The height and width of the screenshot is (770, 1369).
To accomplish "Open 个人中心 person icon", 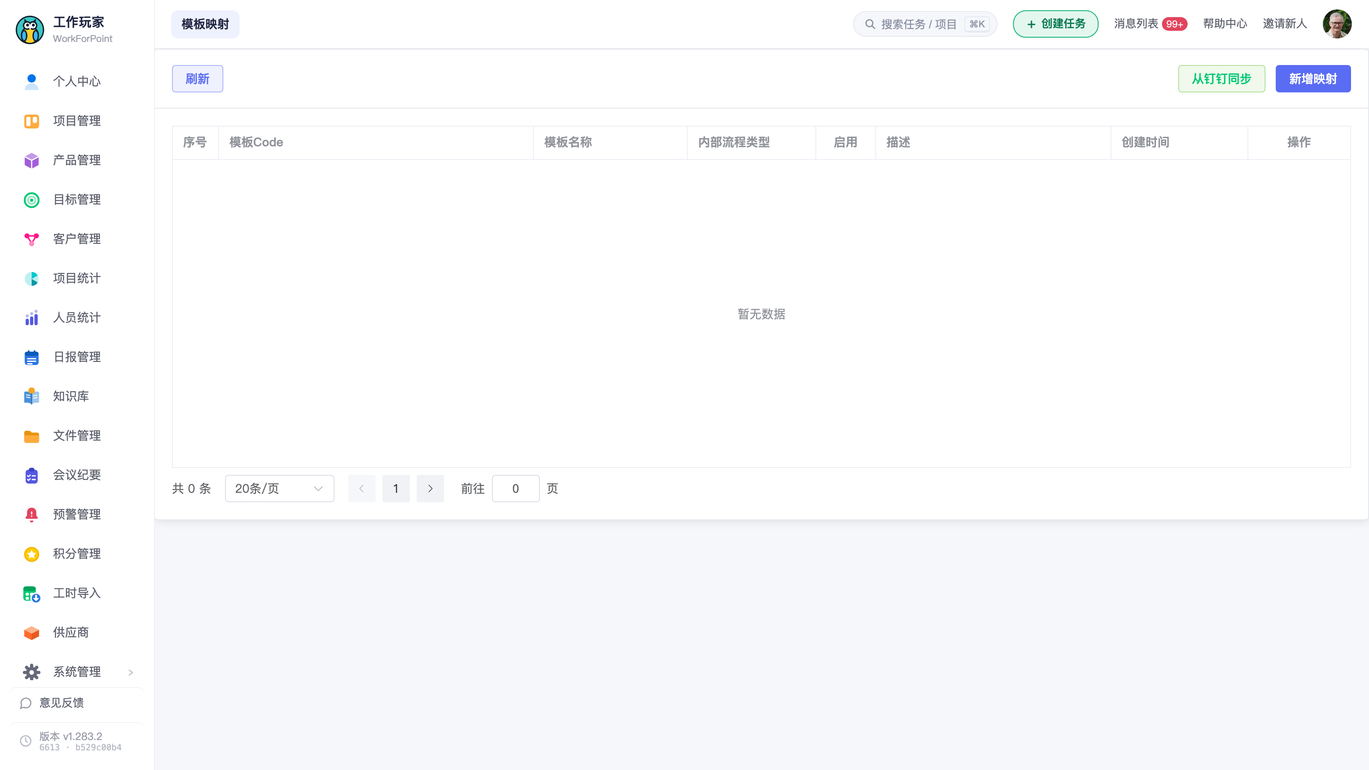I will [31, 81].
